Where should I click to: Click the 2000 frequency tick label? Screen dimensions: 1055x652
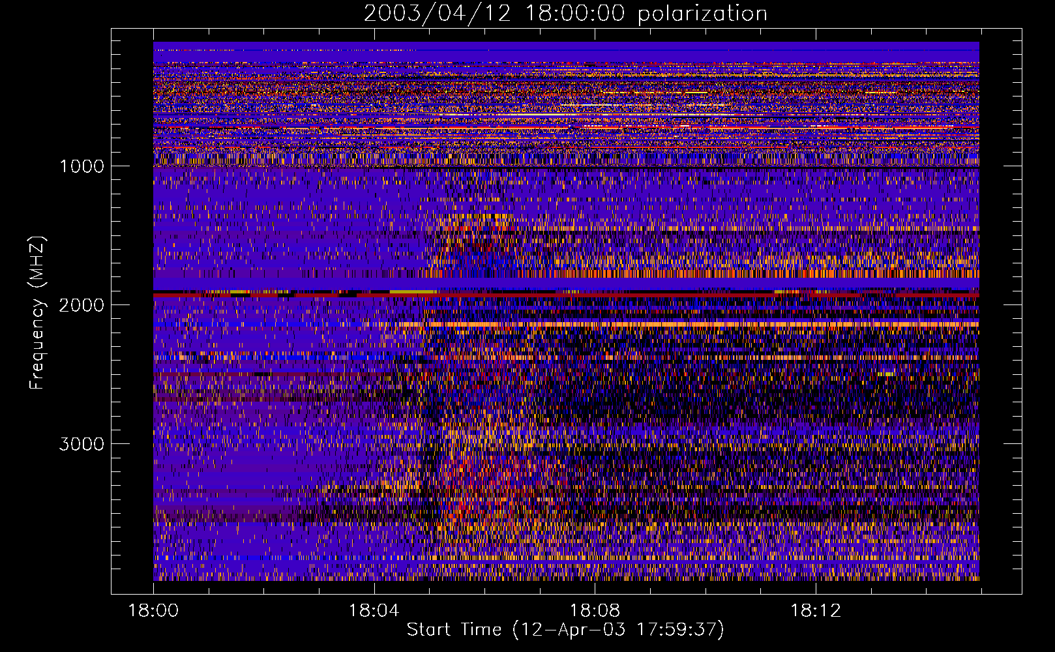point(82,305)
